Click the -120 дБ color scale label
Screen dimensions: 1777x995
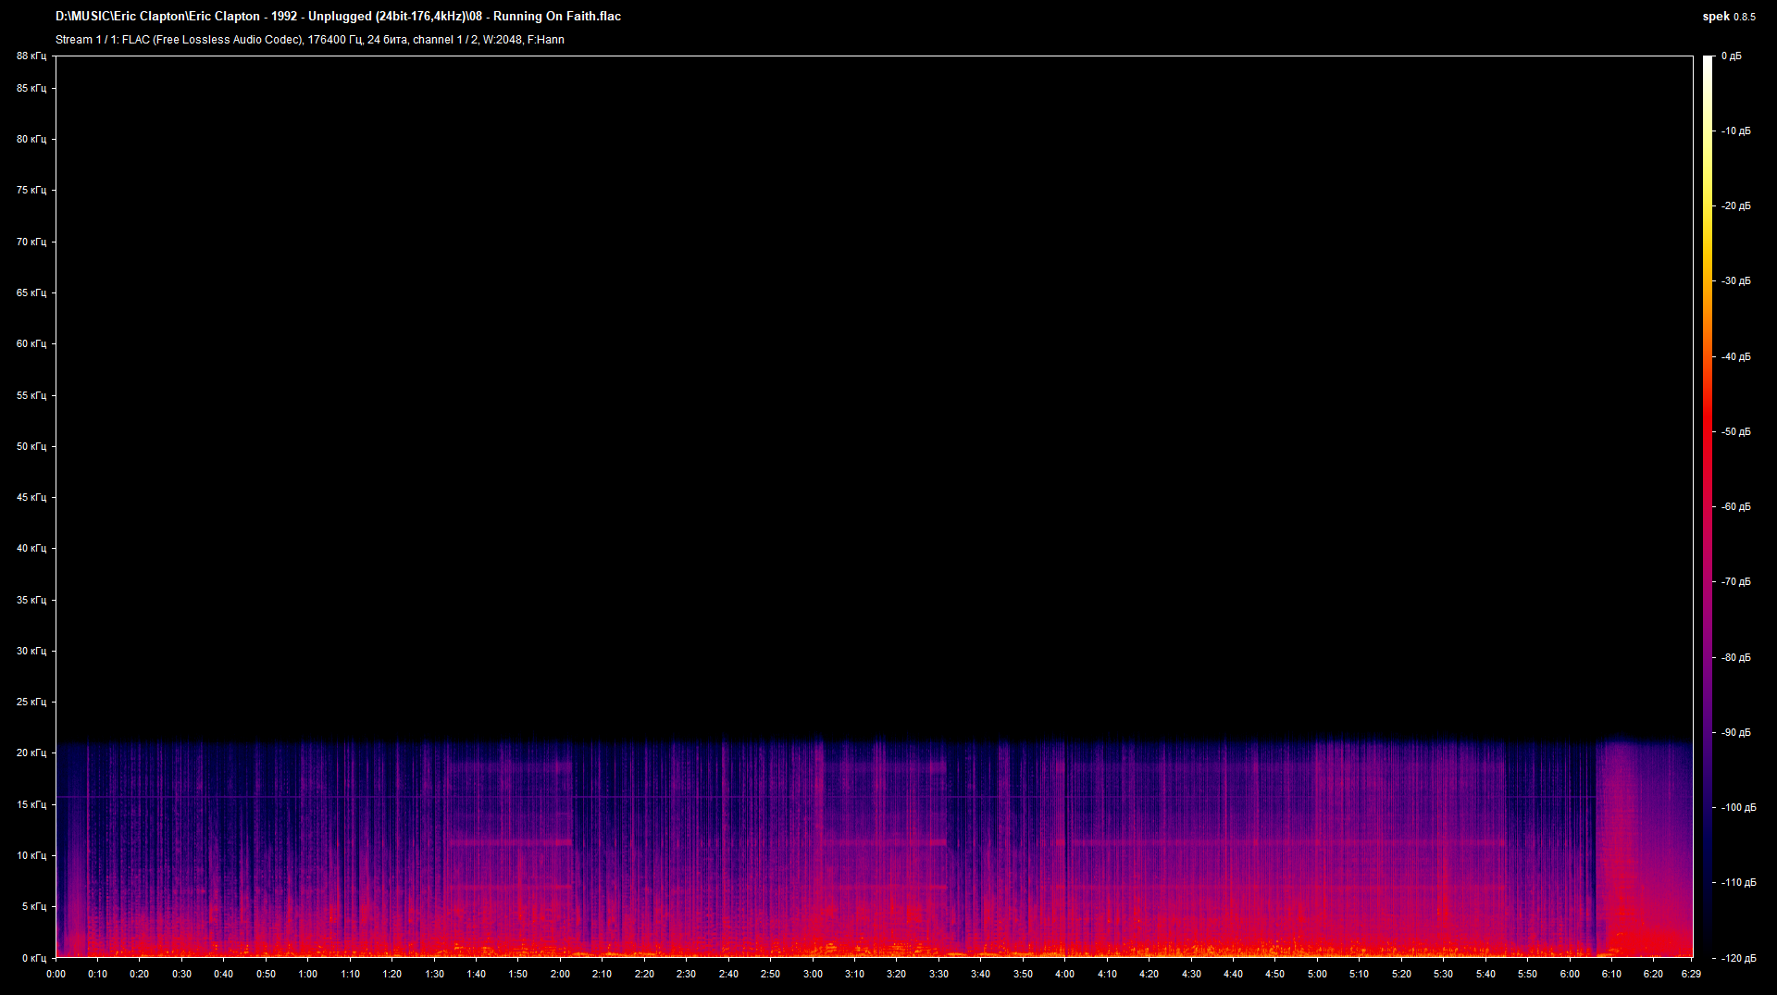point(1737,958)
